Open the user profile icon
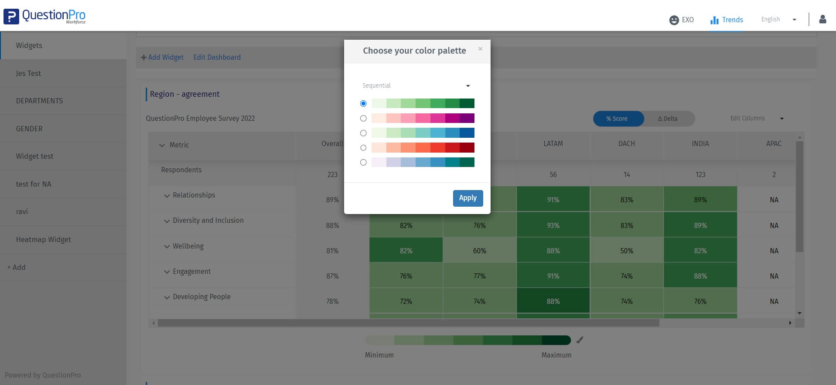836x385 pixels. 822,19
